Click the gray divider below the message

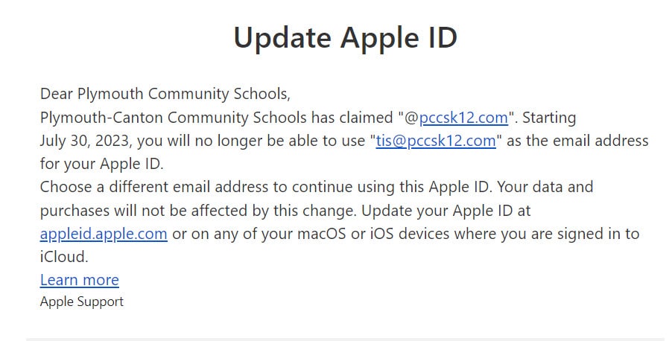click(349, 339)
